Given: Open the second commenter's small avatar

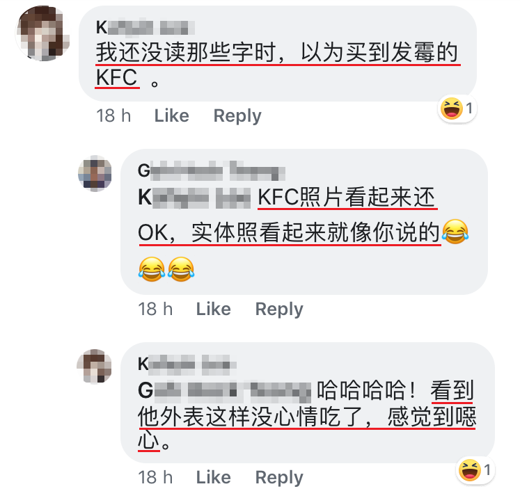Looking at the screenshot, I should (x=95, y=174).
